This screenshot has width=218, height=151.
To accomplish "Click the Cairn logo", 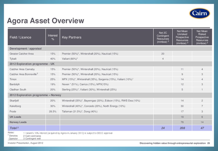I will pyautogui.click(x=199, y=13).
